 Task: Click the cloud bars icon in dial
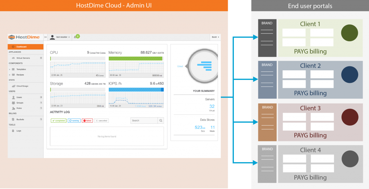coord(204,66)
